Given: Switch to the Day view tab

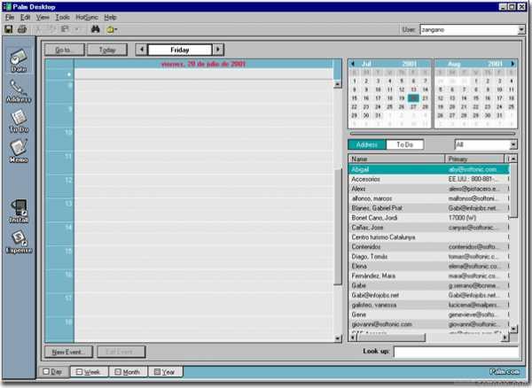Looking at the screenshot, I should (x=53, y=372).
